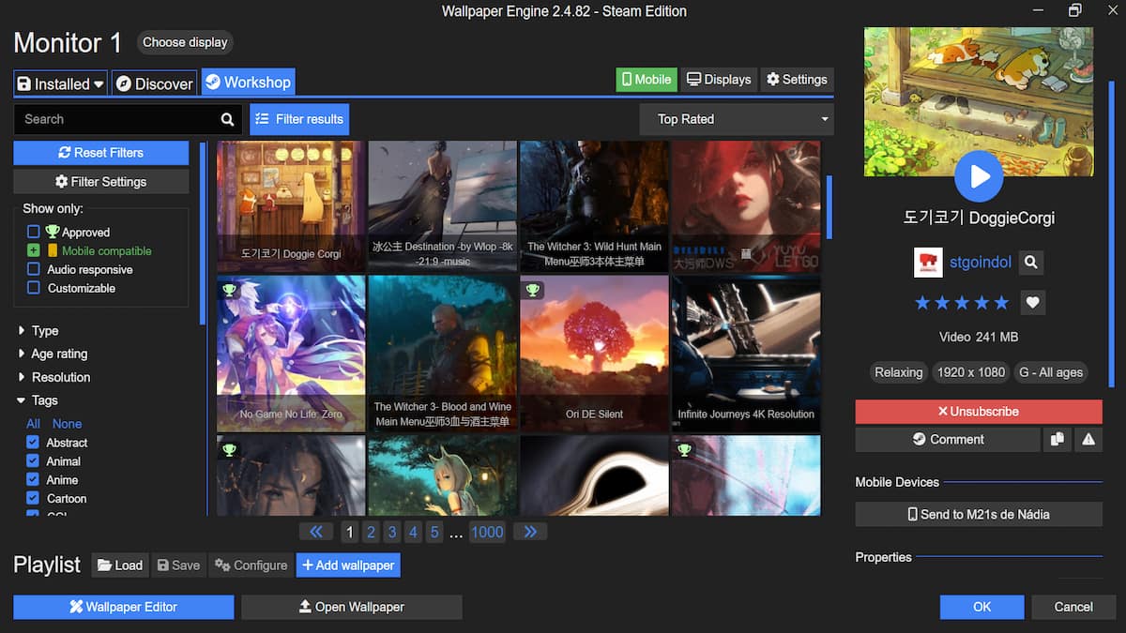Report wallpaper with warning triangle icon
The height and width of the screenshot is (633, 1126).
point(1088,439)
